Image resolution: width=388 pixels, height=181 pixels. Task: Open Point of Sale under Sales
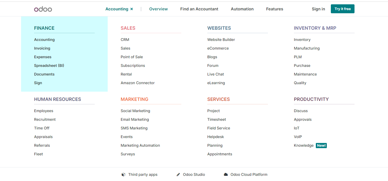(x=132, y=57)
